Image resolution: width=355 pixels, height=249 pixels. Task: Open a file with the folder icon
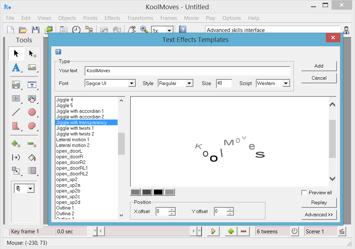pos(23,30)
